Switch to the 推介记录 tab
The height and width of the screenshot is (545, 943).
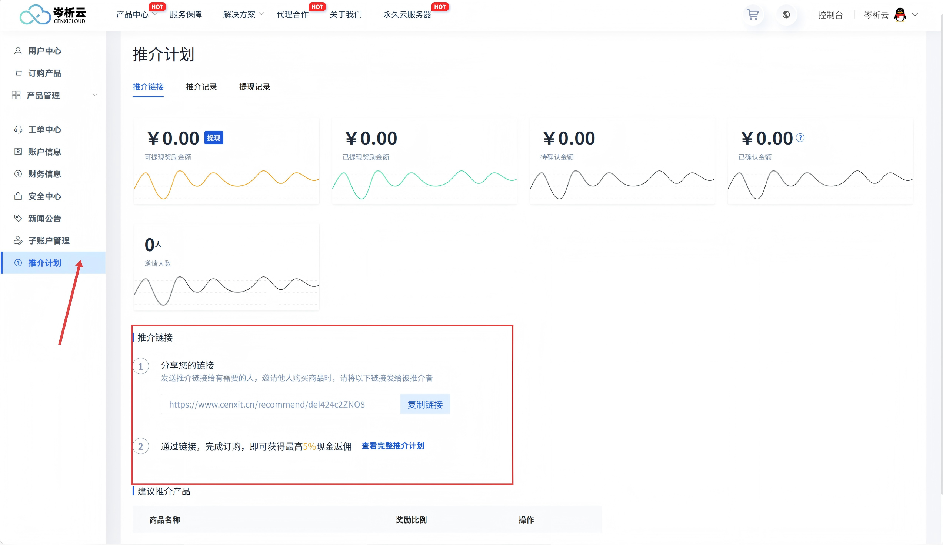coord(201,87)
